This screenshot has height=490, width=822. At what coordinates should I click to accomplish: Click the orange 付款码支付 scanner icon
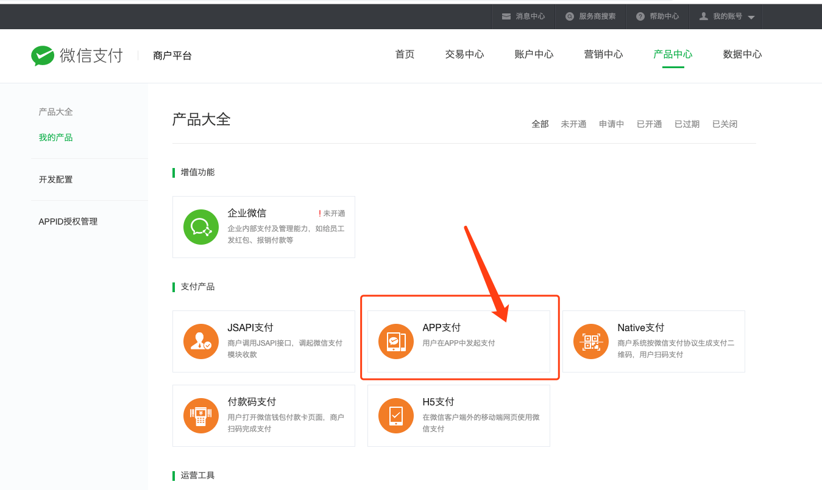tap(201, 416)
